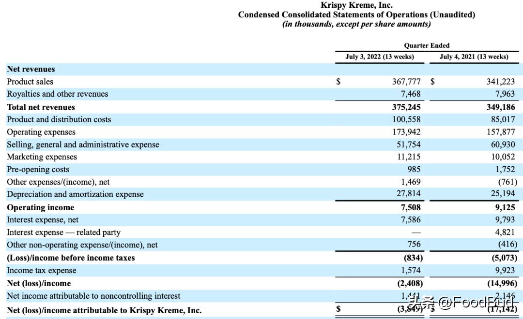
Task: Click 'Royalties and other revenues' label
Action: pos(57,94)
